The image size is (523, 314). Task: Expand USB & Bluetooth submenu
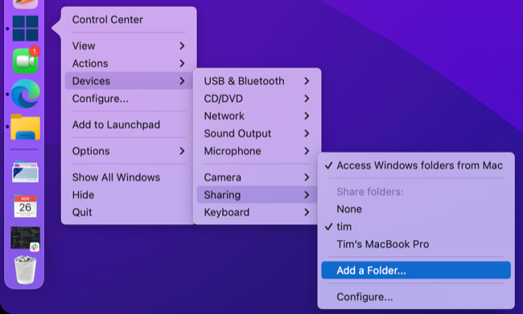(x=257, y=81)
